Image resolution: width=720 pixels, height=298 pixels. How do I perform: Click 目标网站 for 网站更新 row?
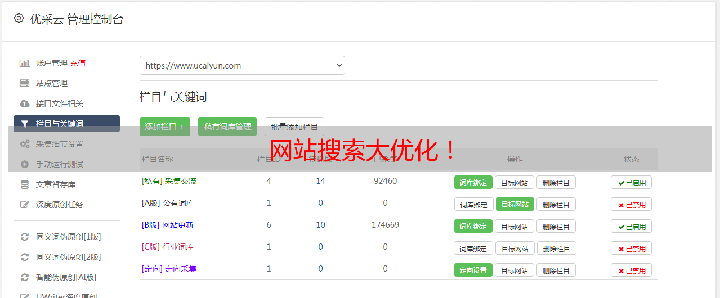(515, 226)
